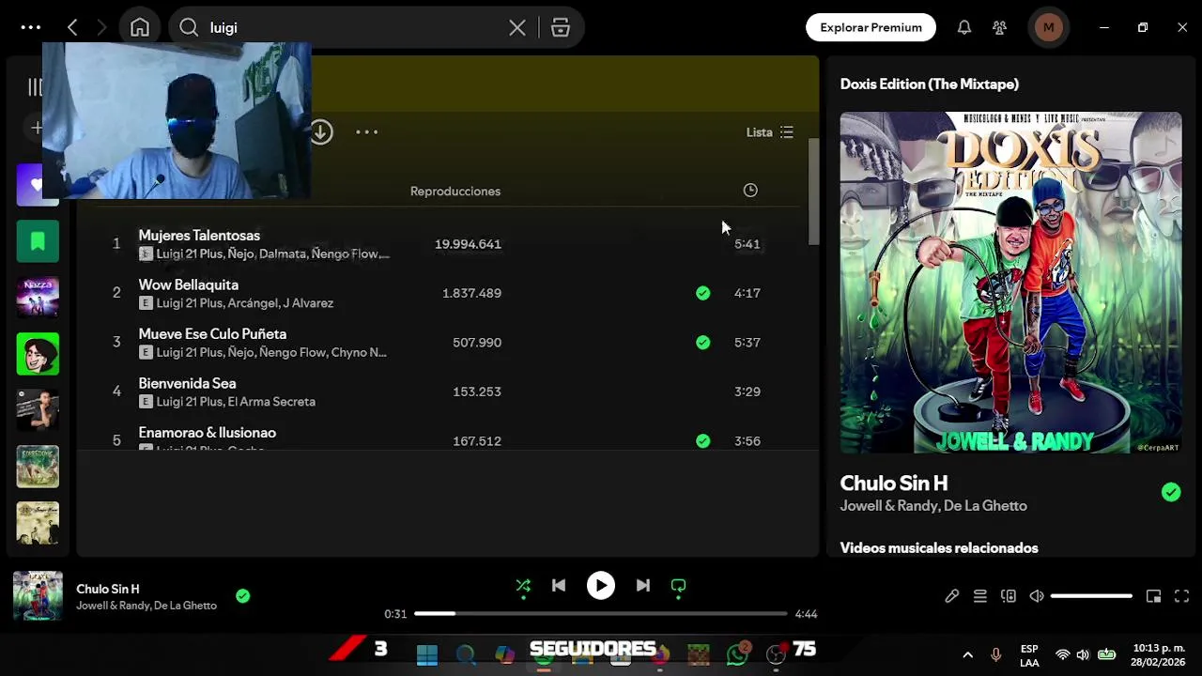Open artist link J Alvarez
Image resolution: width=1202 pixels, height=676 pixels.
point(308,303)
